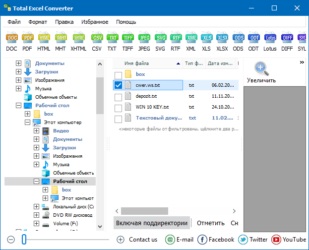This screenshot has width=309, height=250.
Task: Click the zoom slider handle at bottom
Action: tap(24, 240)
